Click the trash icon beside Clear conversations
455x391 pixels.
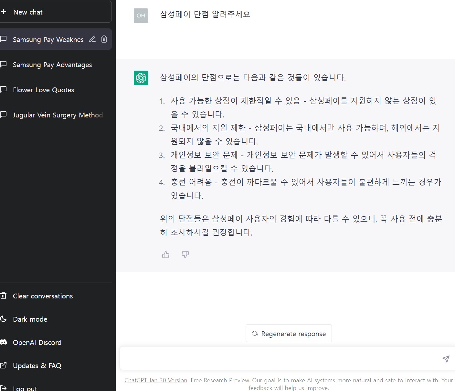4,296
